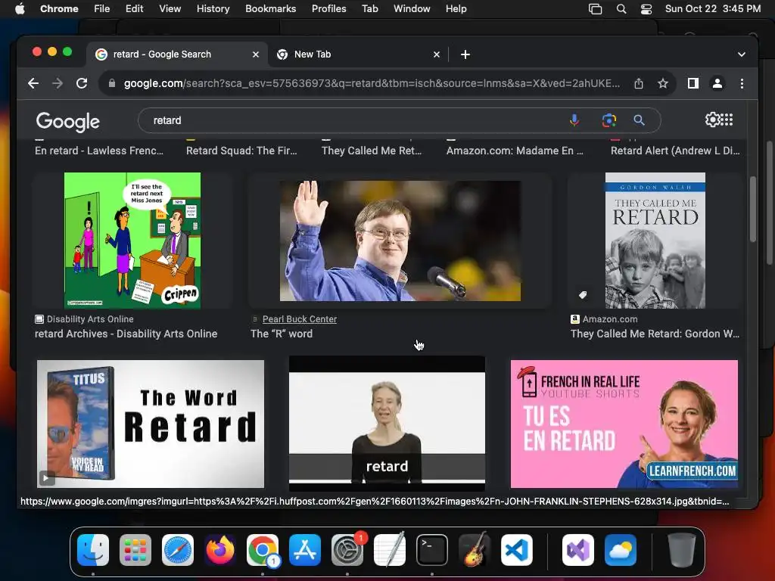Screen dimensions: 775x581
Task: Click the address bar URL
Action: point(372,83)
